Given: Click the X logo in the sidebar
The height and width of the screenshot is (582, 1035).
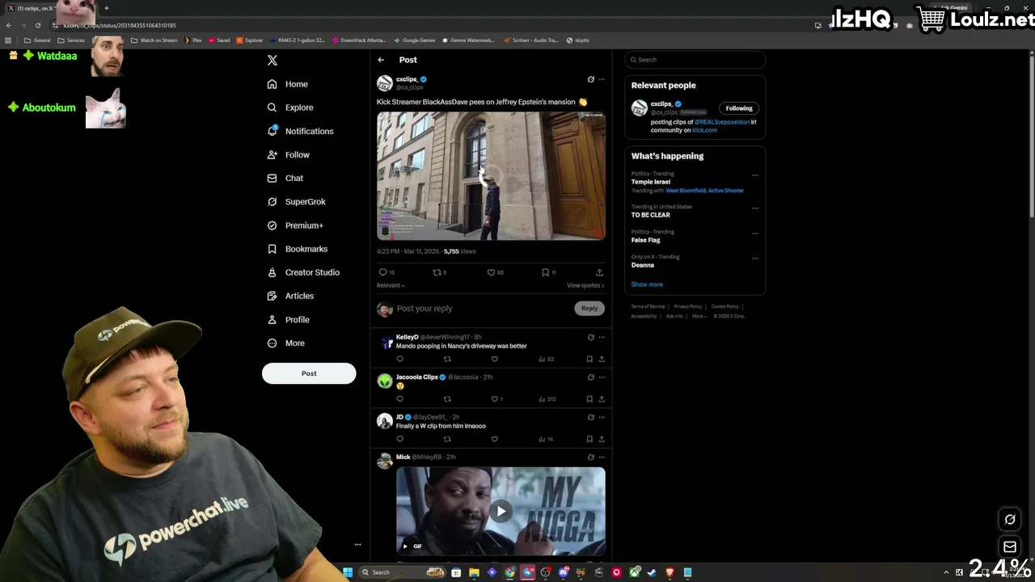Looking at the screenshot, I should 272,60.
